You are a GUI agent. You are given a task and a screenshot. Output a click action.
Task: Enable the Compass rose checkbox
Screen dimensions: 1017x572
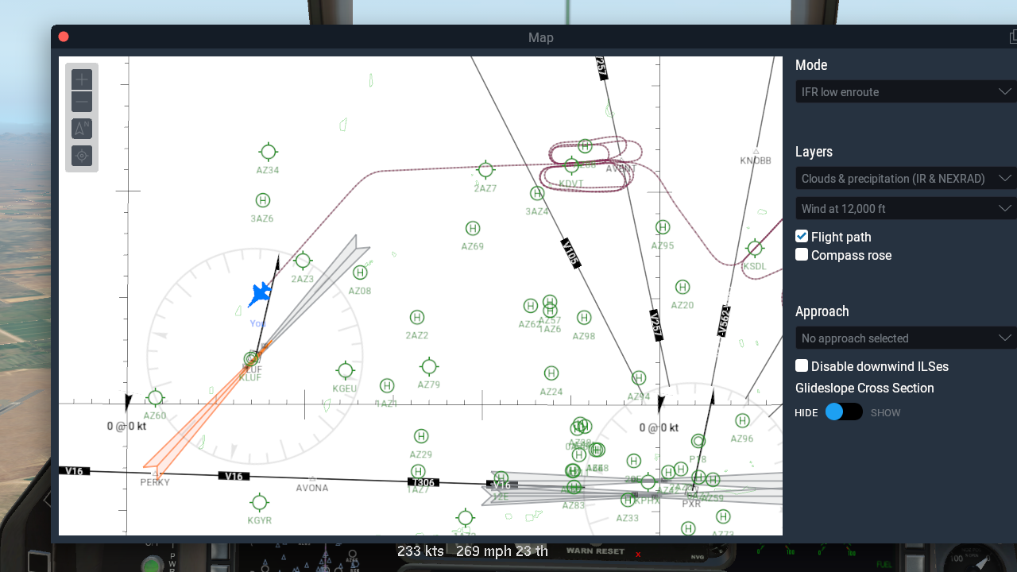click(802, 254)
